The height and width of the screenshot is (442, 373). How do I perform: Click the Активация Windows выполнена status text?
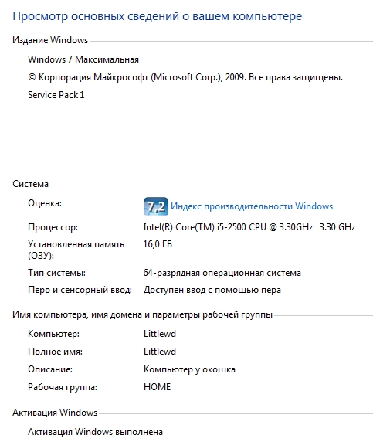point(95,432)
